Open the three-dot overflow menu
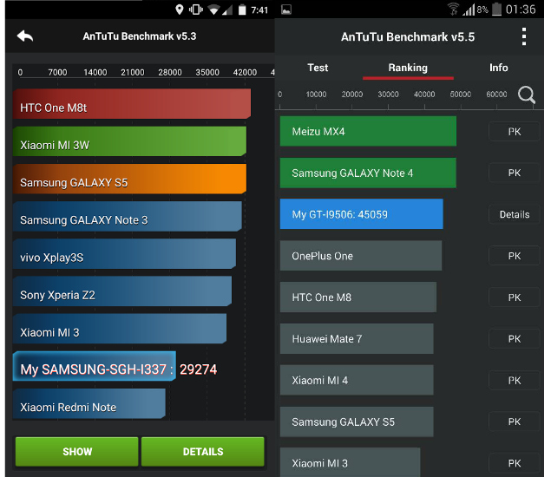 coord(524,36)
